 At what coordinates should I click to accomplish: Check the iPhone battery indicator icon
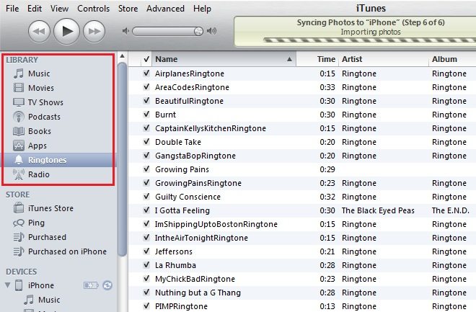point(91,285)
